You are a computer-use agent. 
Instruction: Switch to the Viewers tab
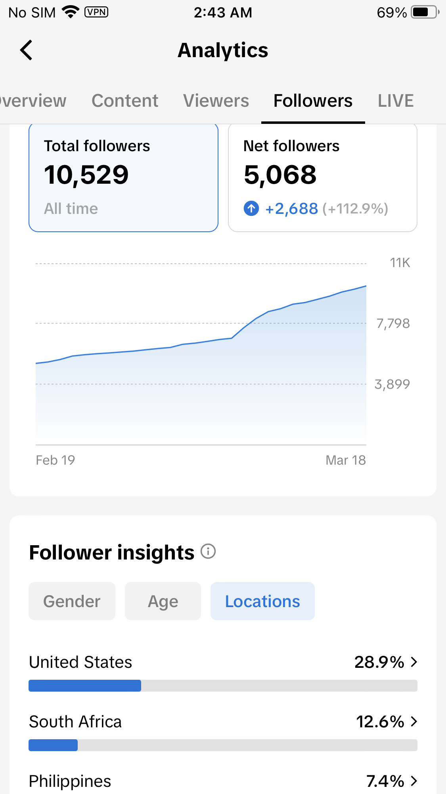point(216,101)
